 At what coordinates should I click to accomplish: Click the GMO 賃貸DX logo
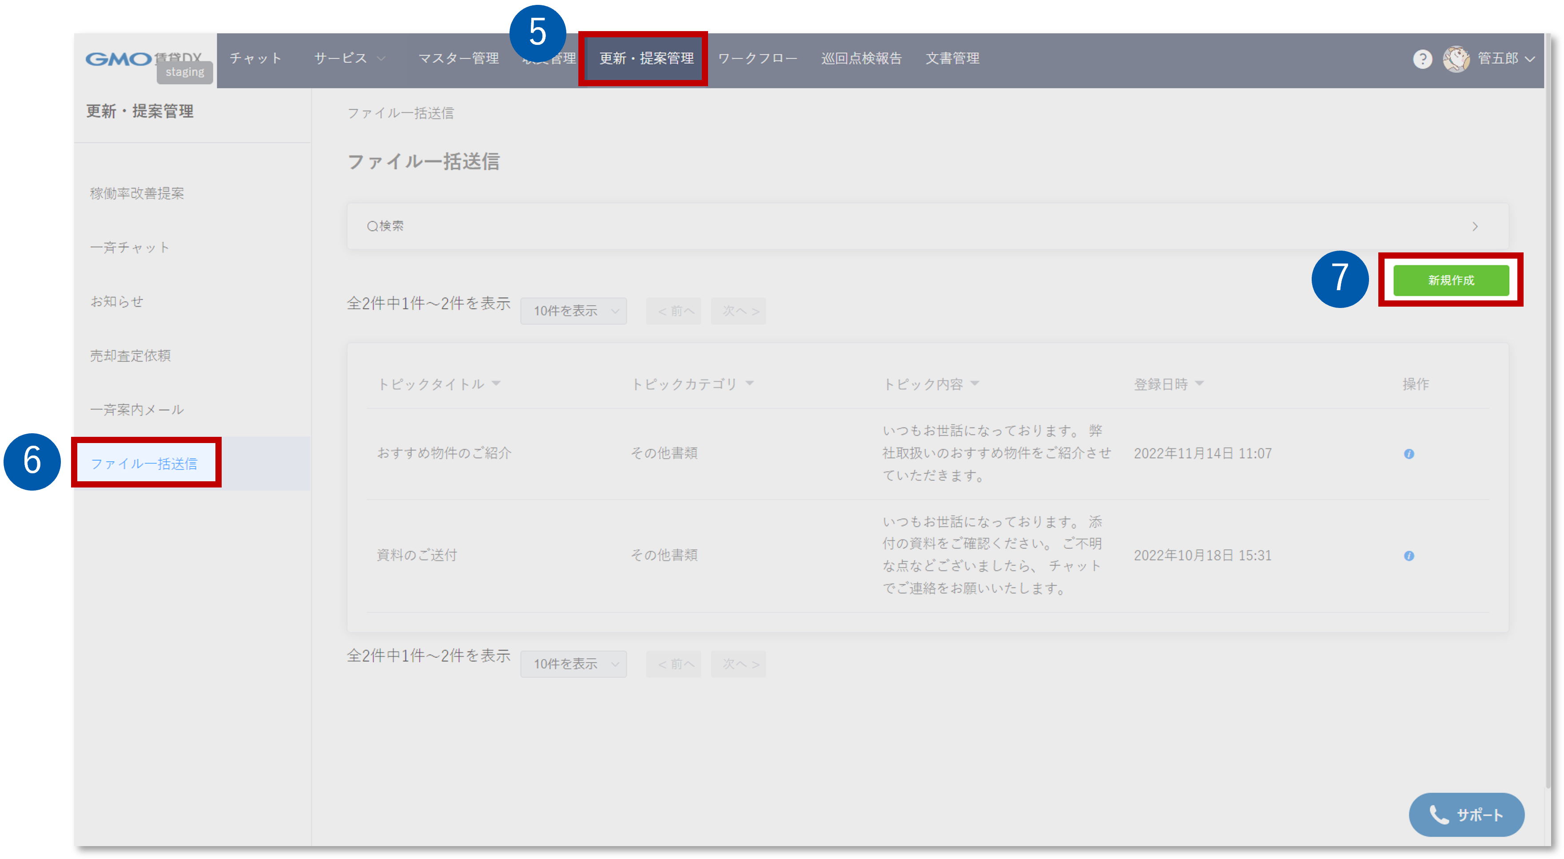(x=119, y=59)
